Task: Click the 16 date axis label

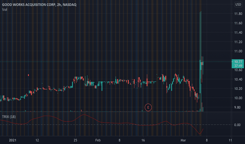Action: point(143,140)
